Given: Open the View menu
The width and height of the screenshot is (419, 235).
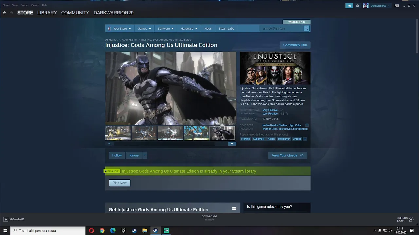Looking at the screenshot, I should 15,5.
